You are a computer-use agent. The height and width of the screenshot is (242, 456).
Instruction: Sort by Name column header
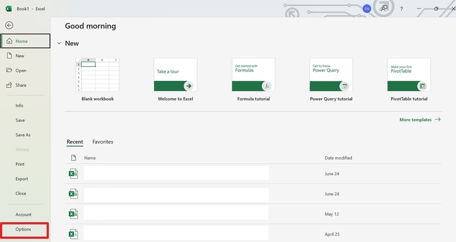point(90,158)
